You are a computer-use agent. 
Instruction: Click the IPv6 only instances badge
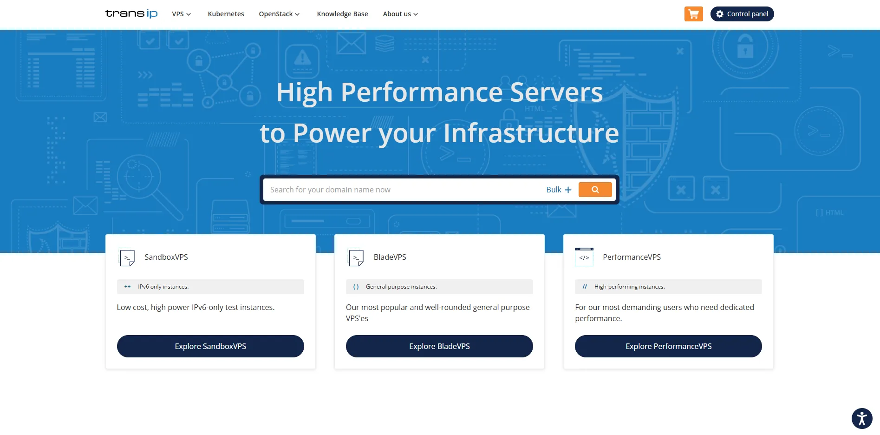pyautogui.click(x=210, y=287)
